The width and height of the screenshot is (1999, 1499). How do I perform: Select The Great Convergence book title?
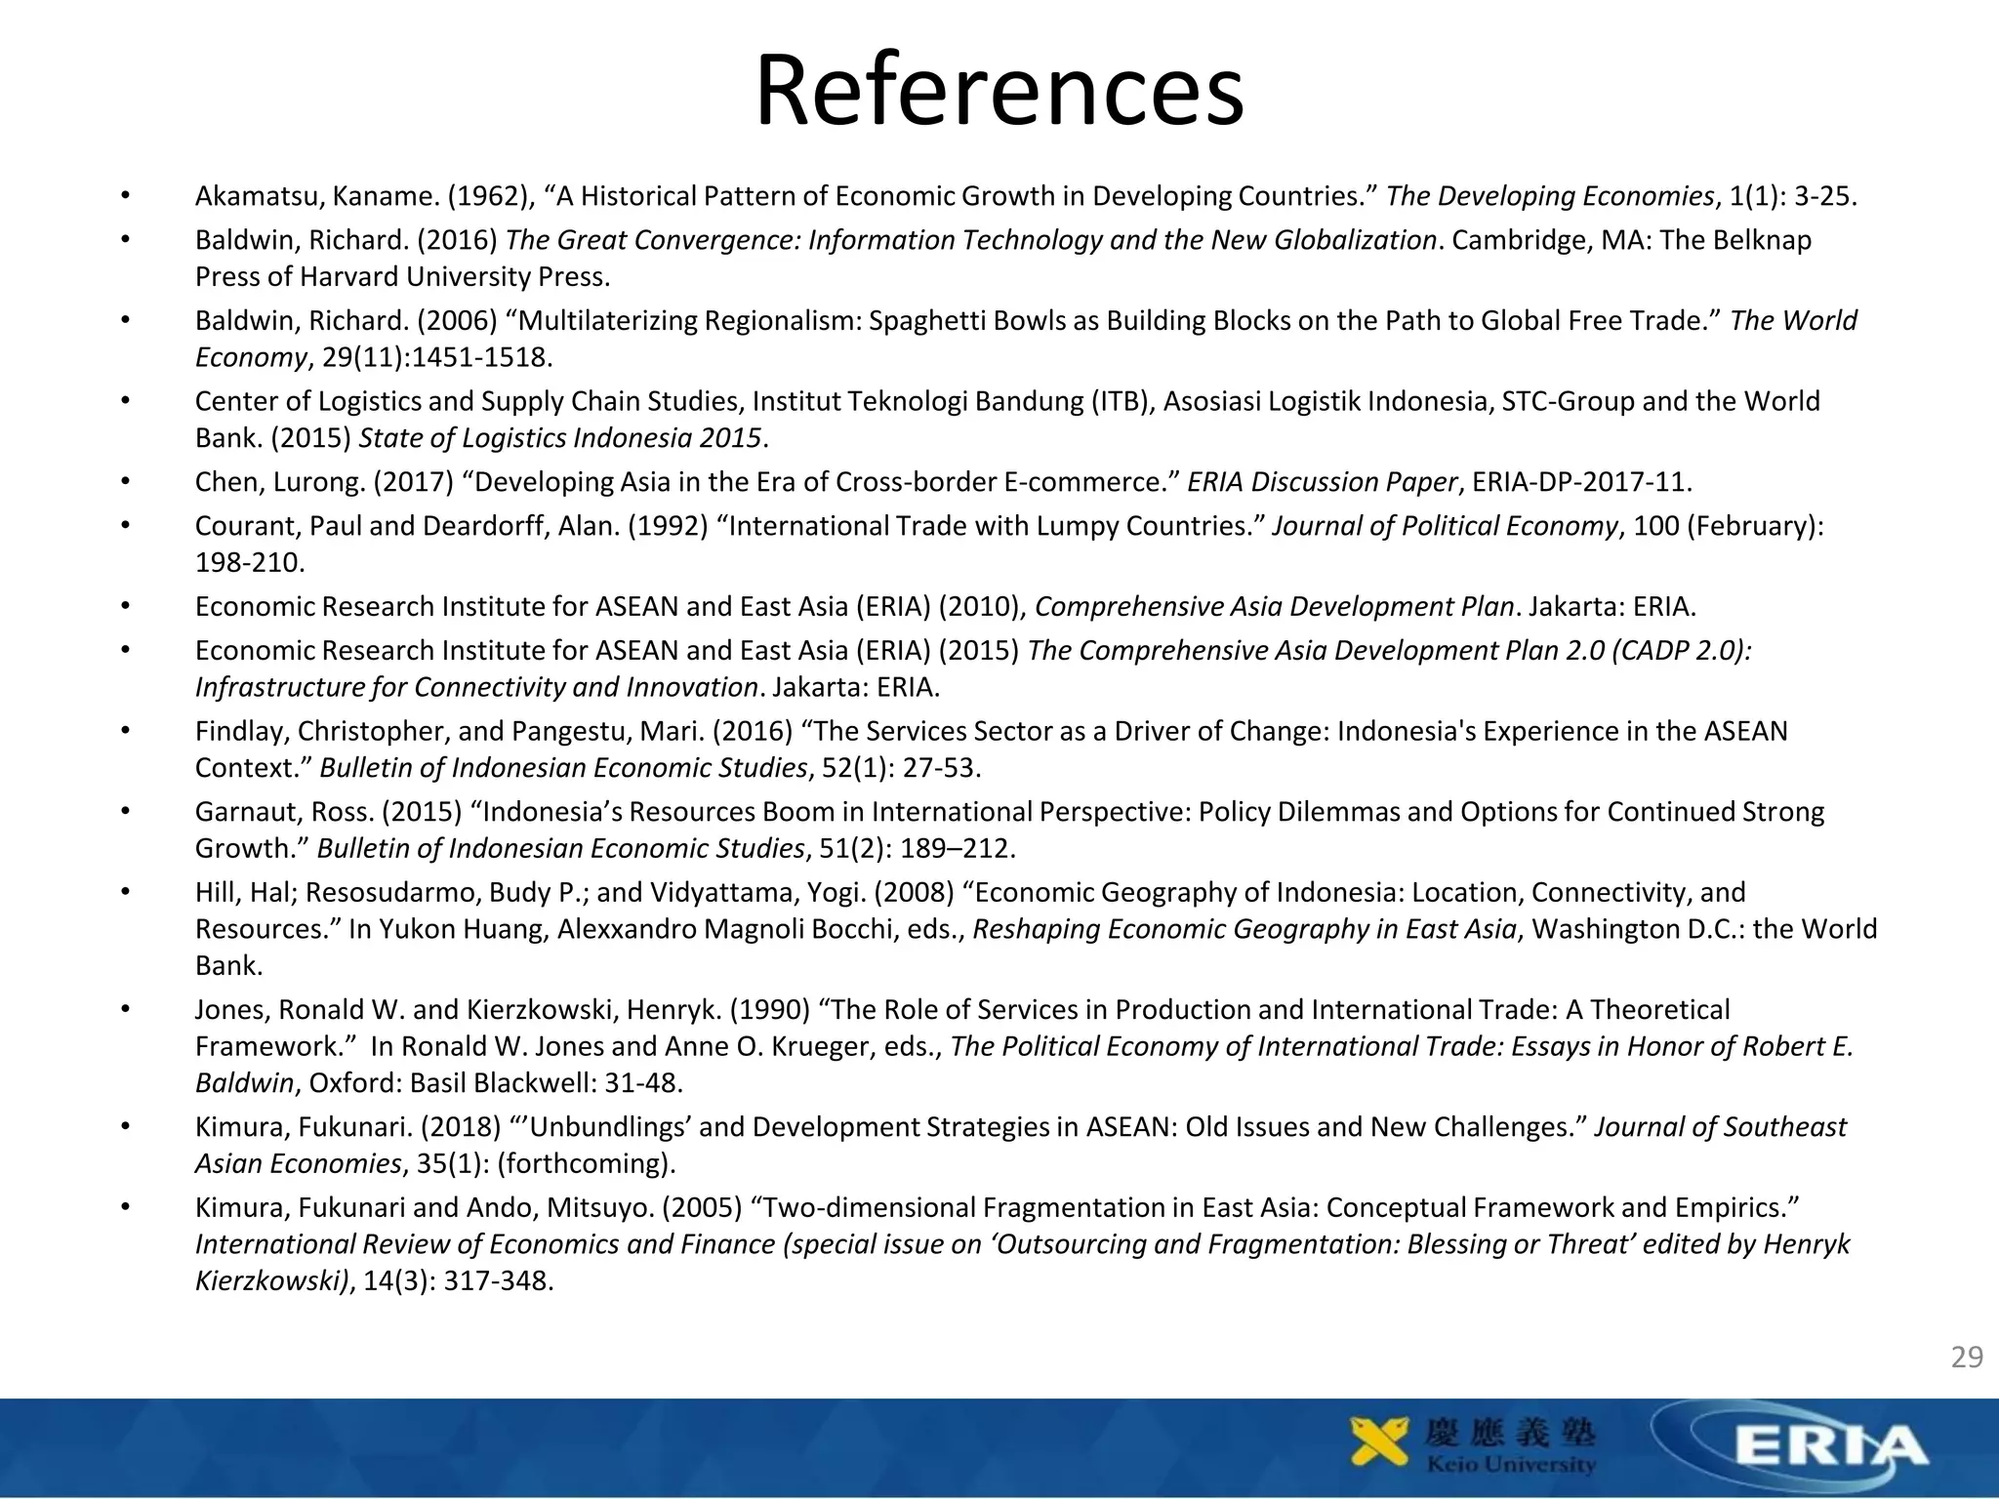[x=971, y=240]
